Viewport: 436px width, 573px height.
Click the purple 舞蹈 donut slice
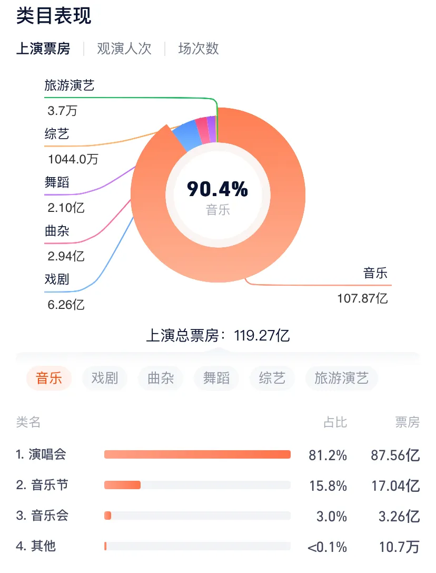tap(212, 129)
